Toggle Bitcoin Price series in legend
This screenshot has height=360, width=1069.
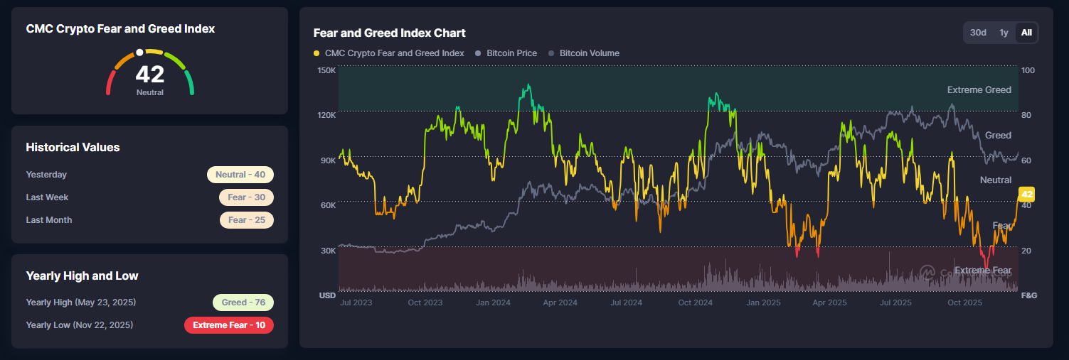[x=506, y=53]
